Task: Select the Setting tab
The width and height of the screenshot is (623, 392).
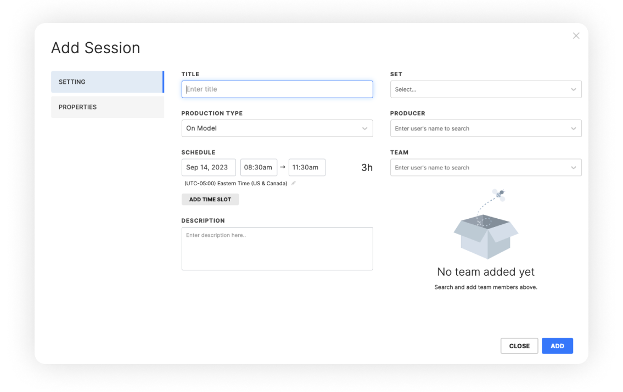Action: tap(108, 81)
